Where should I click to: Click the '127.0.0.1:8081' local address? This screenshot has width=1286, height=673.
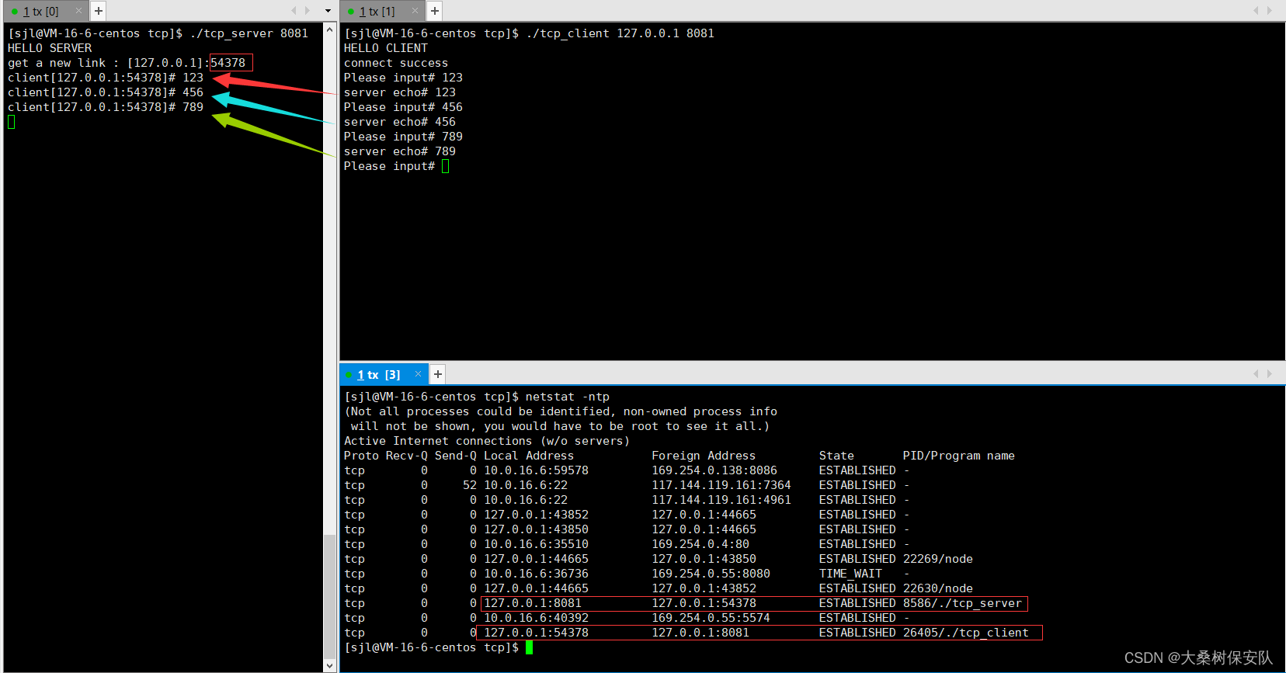pos(533,603)
